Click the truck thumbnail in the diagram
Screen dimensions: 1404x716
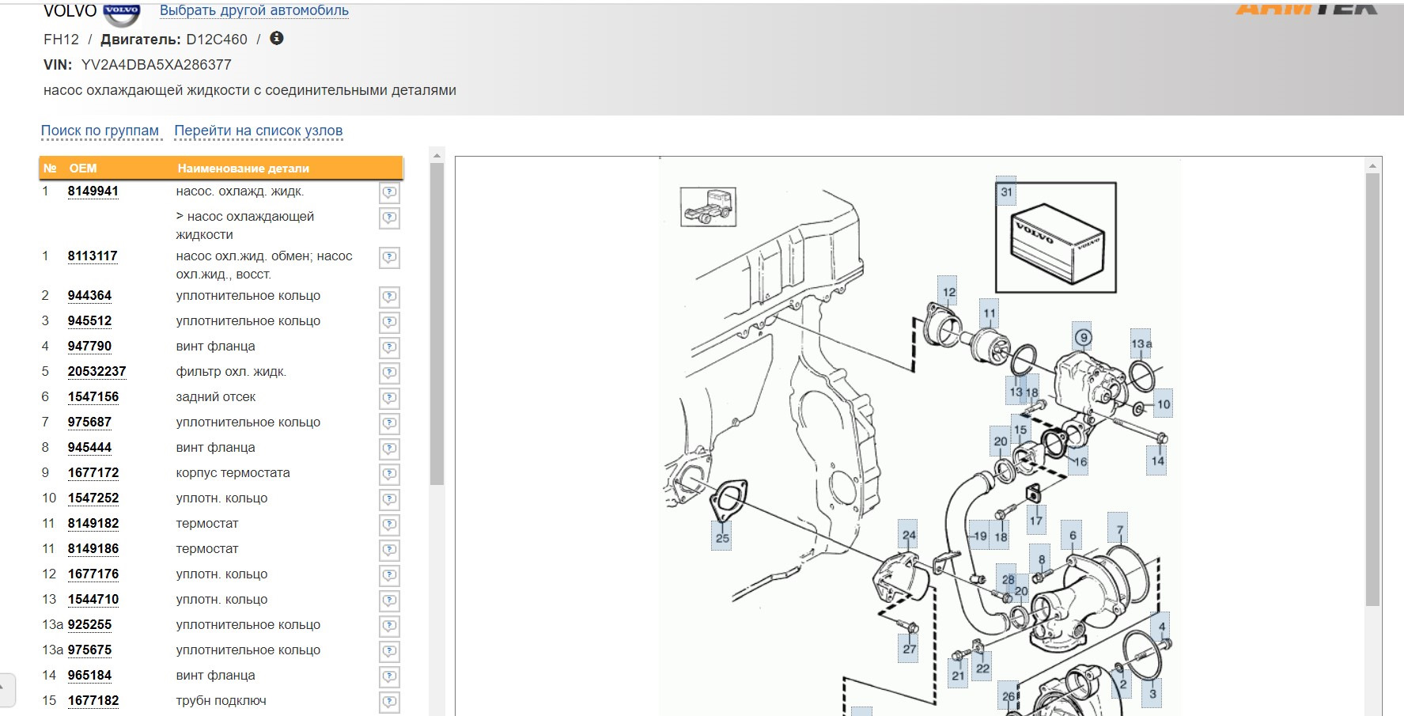coord(708,206)
